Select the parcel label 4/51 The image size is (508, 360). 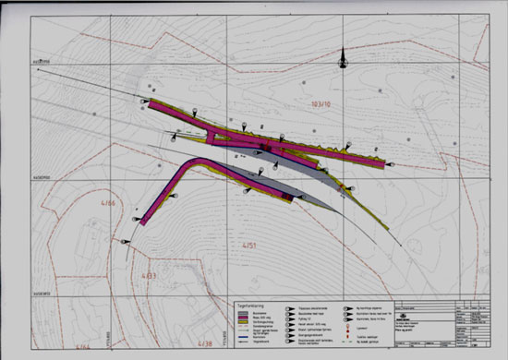(248, 246)
